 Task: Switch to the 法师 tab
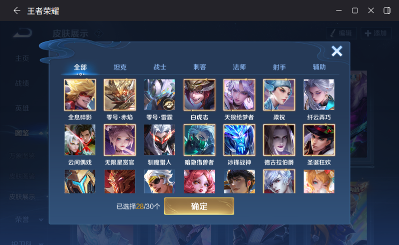click(x=239, y=67)
